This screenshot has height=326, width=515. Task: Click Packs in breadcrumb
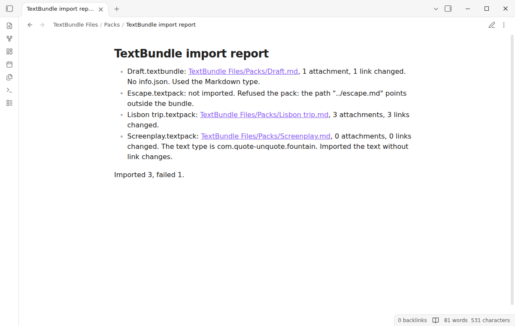[x=112, y=25]
